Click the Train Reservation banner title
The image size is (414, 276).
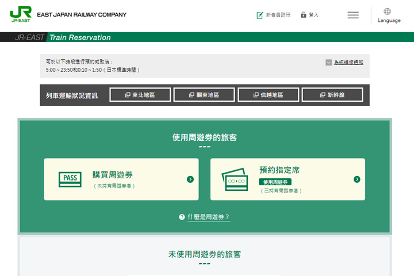coord(80,37)
